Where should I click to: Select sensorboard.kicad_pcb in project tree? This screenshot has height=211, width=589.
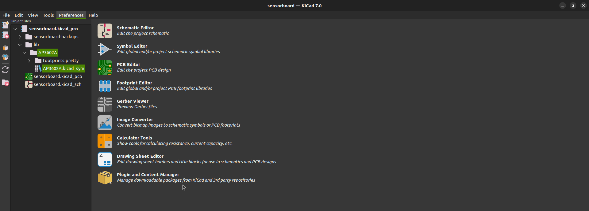pyautogui.click(x=58, y=76)
